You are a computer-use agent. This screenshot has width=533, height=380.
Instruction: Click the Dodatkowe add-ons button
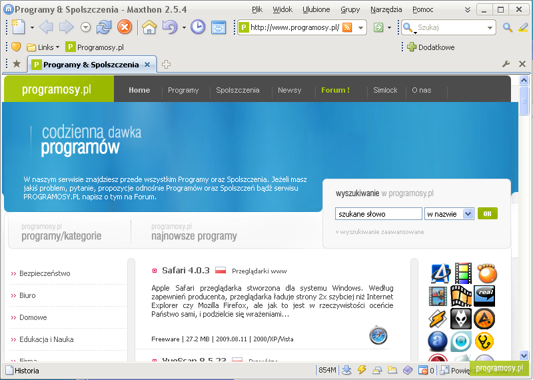click(431, 47)
